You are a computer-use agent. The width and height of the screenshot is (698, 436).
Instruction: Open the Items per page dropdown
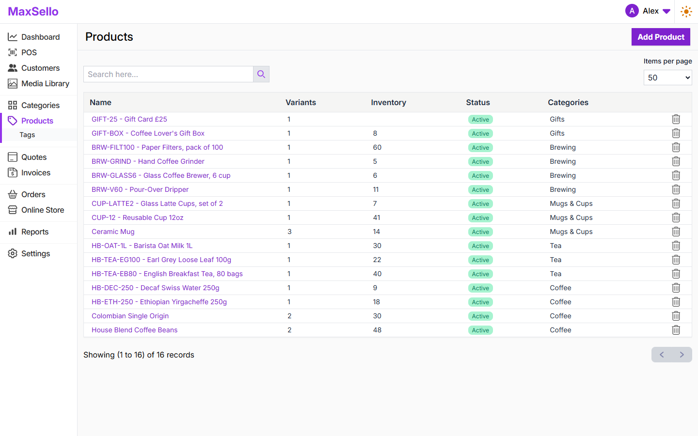(667, 78)
